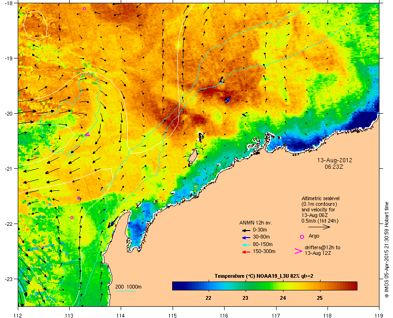This screenshot has width=393, height=318.
Task: Click the latitude axis label -18
Action: point(9,3)
